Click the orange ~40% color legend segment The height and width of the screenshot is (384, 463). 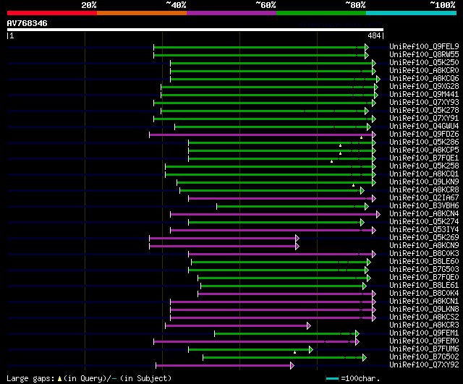142,13
